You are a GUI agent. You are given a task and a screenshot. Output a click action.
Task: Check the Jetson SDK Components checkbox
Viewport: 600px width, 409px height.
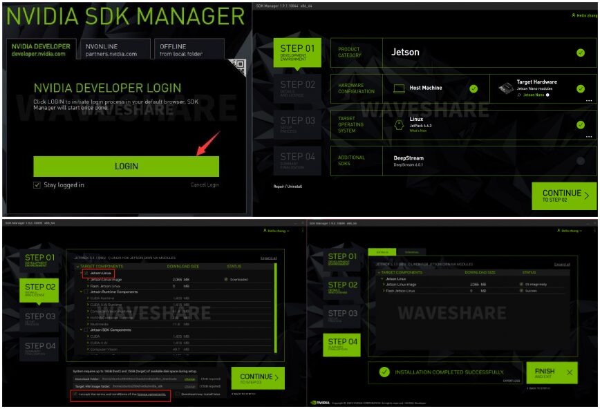(x=85, y=330)
